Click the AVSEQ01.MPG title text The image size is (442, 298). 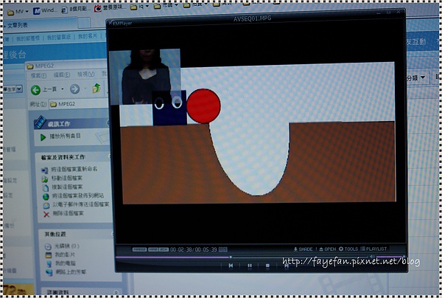click(x=252, y=18)
